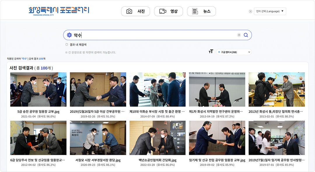Switch to the 뉴스 tab
The height and width of the screenshot is (172, 315).
(x=201, y=11)
